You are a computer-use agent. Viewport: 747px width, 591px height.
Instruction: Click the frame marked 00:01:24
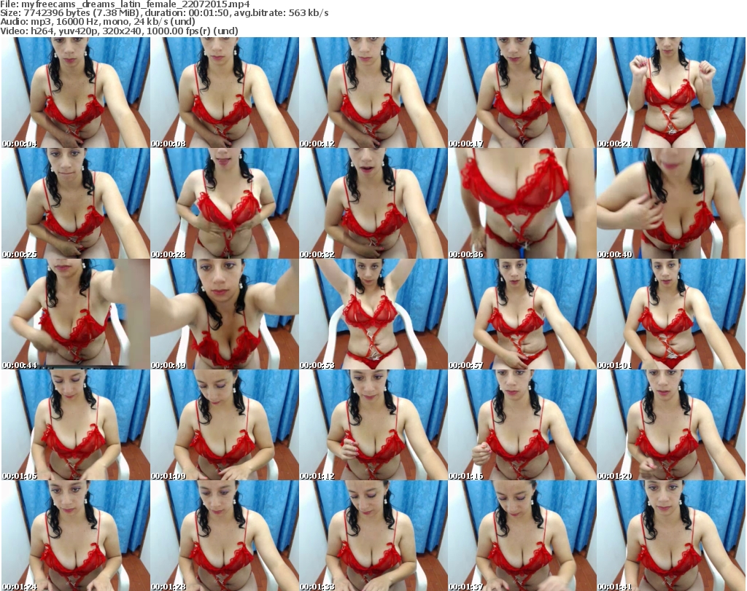(76, 536)
